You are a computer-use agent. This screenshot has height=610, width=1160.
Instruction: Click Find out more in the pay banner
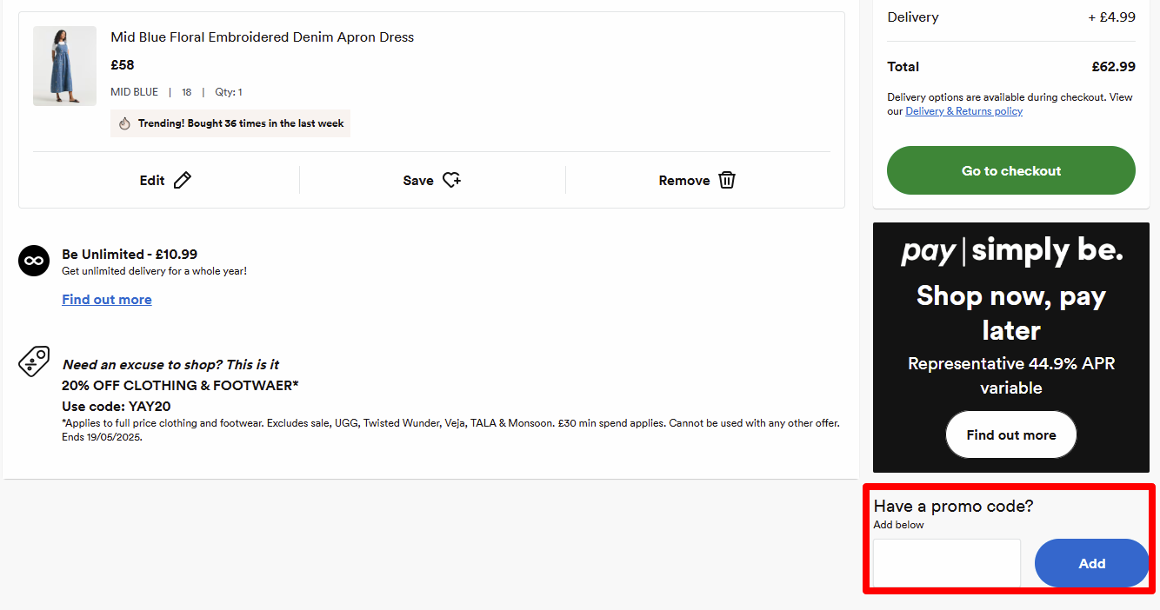click(1010, 434)
